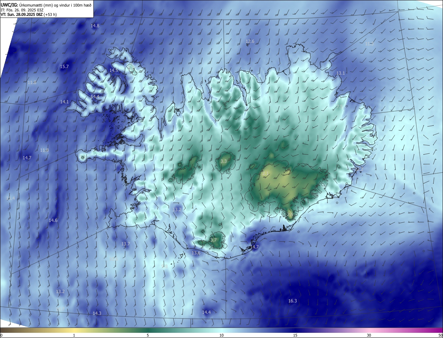Viewport: 443px width, 338px height.
Task: Click the 14.5 value label over the Westfjords
Action: (x=114, y=71)
